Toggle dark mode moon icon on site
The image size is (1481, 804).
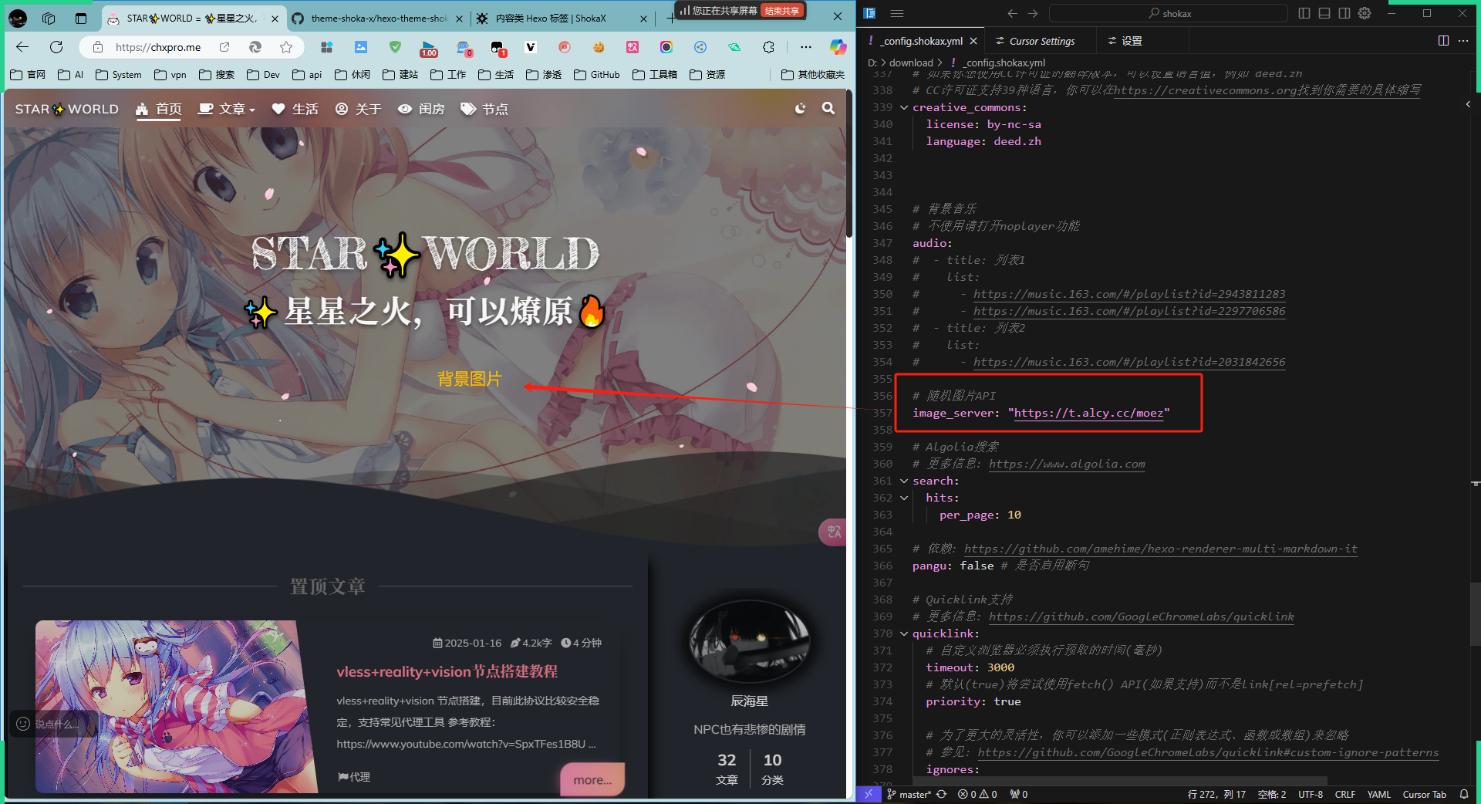pos(801,109)
